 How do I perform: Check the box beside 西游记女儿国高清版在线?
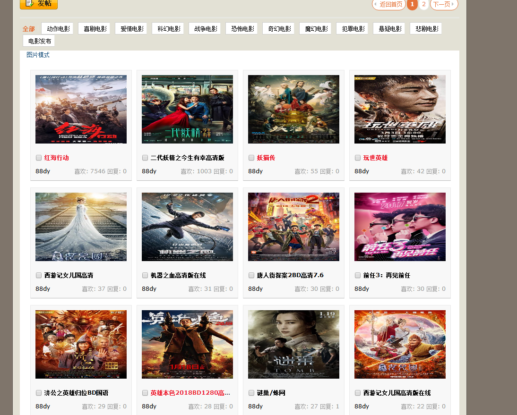(357, 393)
